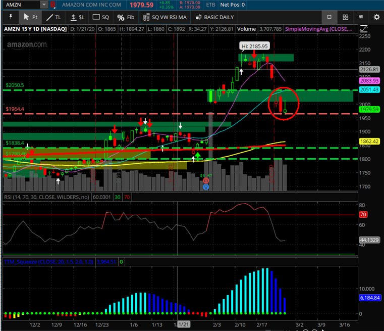Click the magenta 2083.93 price label

point(369,81)
